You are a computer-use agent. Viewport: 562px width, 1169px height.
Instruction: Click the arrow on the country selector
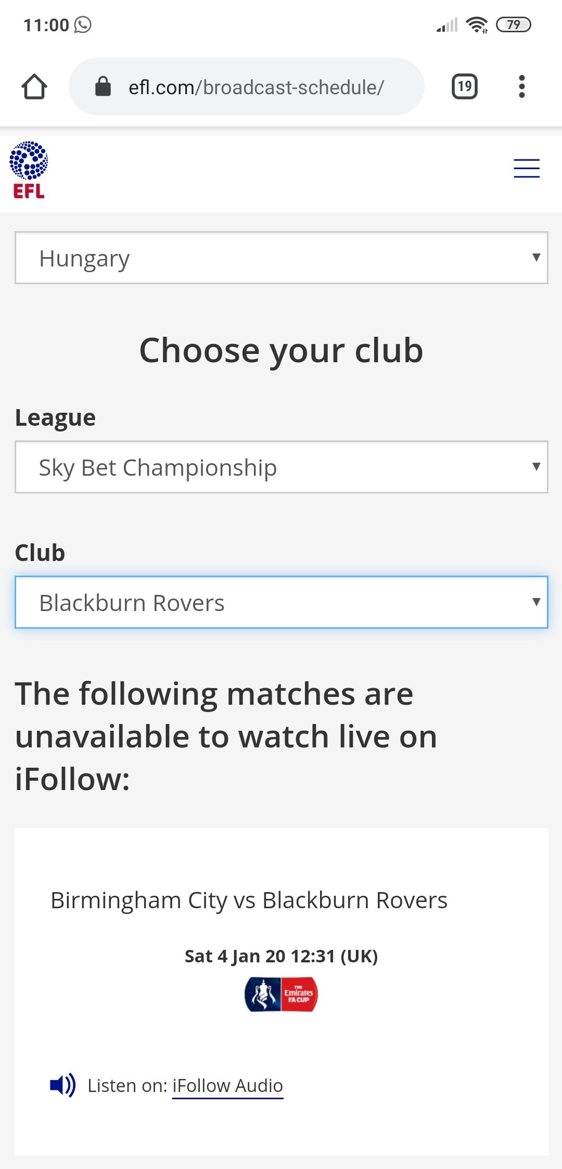pos(537,257)
